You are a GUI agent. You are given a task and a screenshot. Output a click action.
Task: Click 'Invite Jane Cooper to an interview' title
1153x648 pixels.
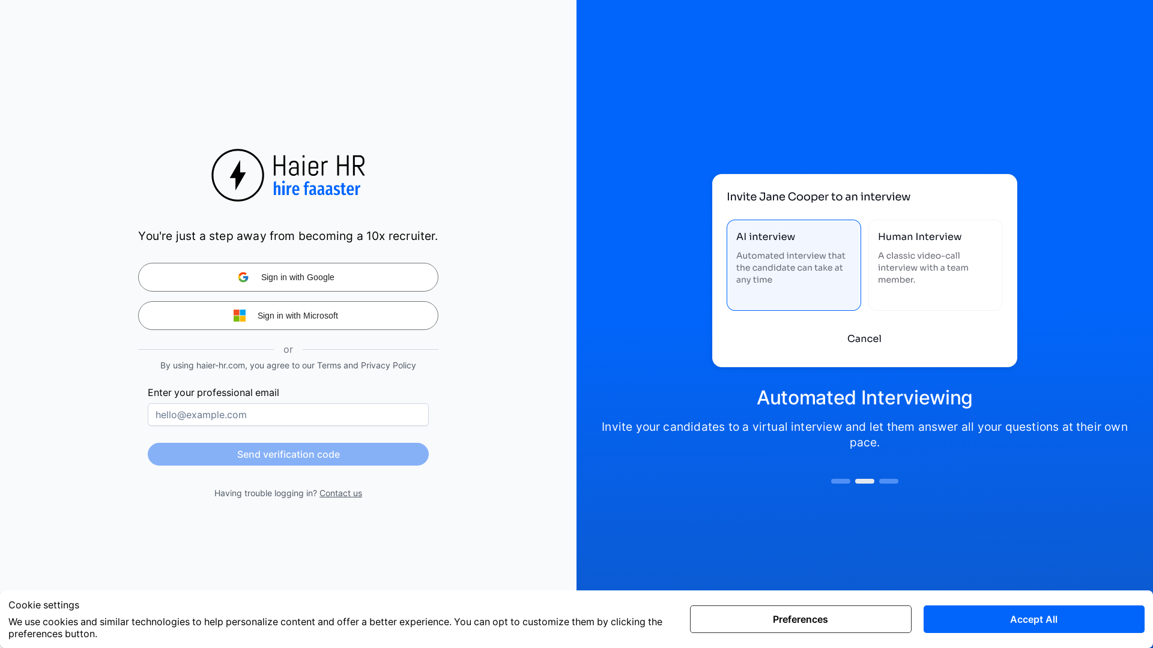(x=819, y=197)
